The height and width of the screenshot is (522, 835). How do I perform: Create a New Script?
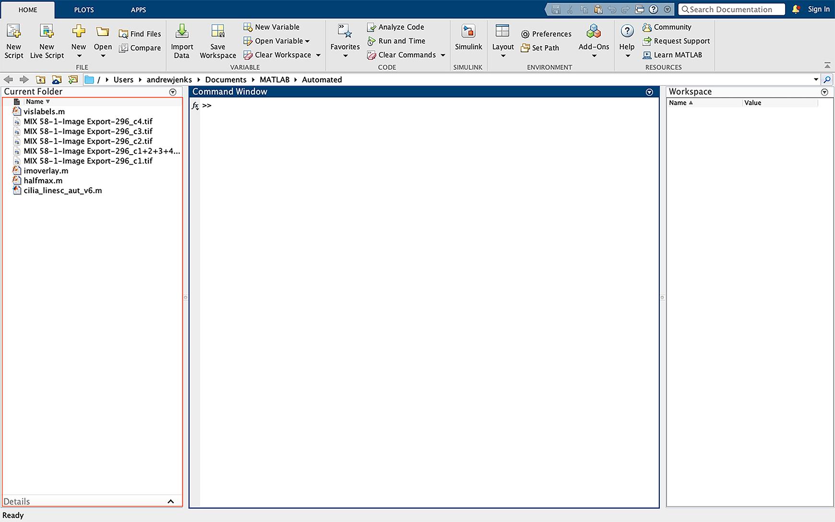click(x=13, y=42)
